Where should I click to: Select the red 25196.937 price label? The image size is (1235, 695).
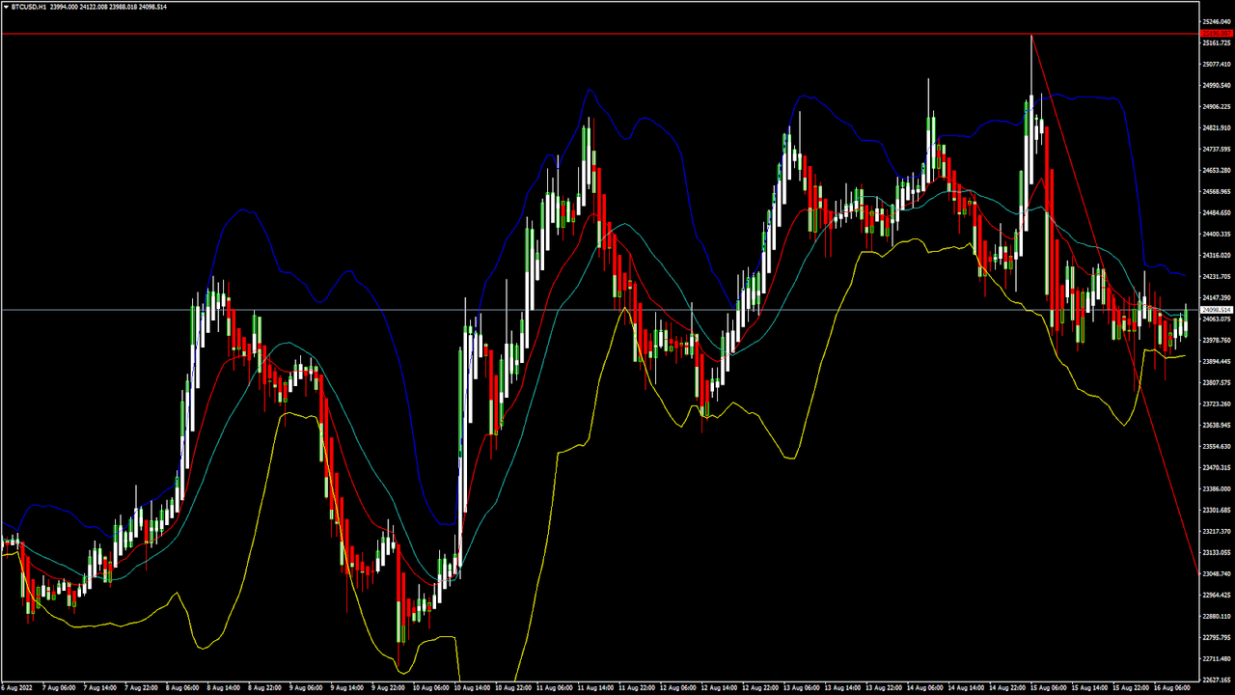[x=1216, y=34]
